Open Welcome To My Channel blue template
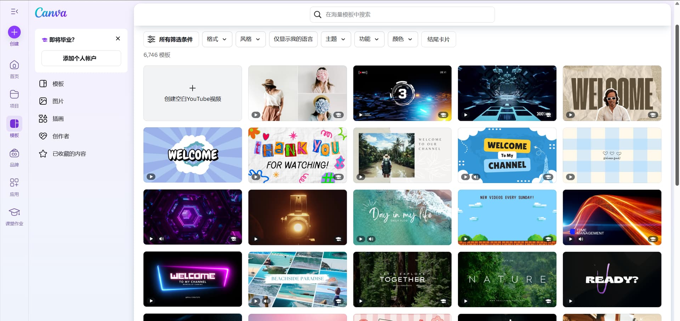 [x=507, y=155]
